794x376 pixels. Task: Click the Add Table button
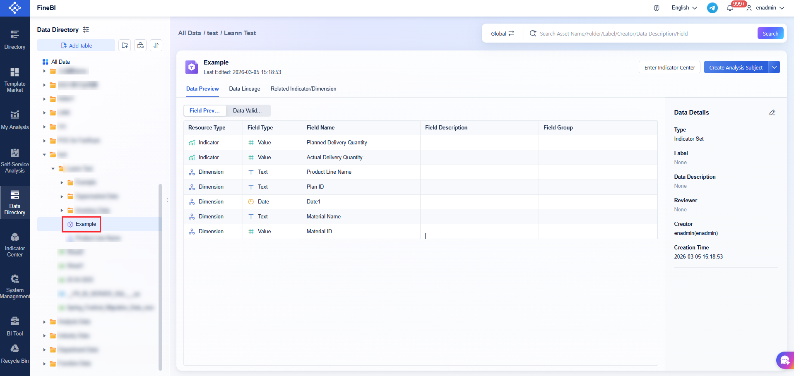pyautogui.click(x=76, y=46)
